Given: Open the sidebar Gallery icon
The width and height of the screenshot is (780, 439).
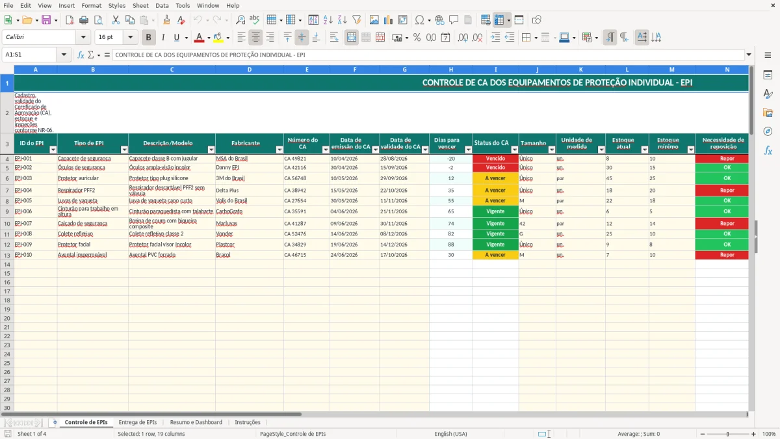Looking at the screenshot, I should click(x=768, y=113).
